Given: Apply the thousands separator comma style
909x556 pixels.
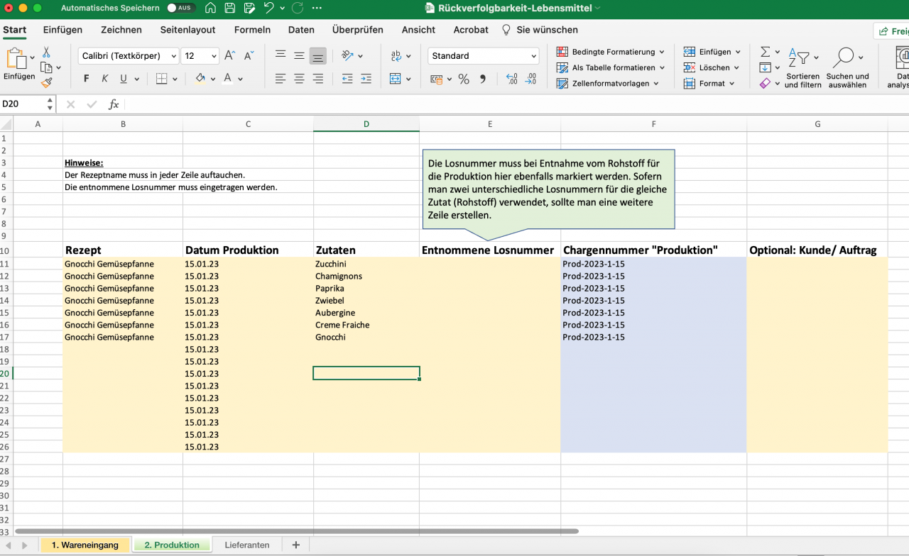Looking at the screenshot, I should coord(483,79).
